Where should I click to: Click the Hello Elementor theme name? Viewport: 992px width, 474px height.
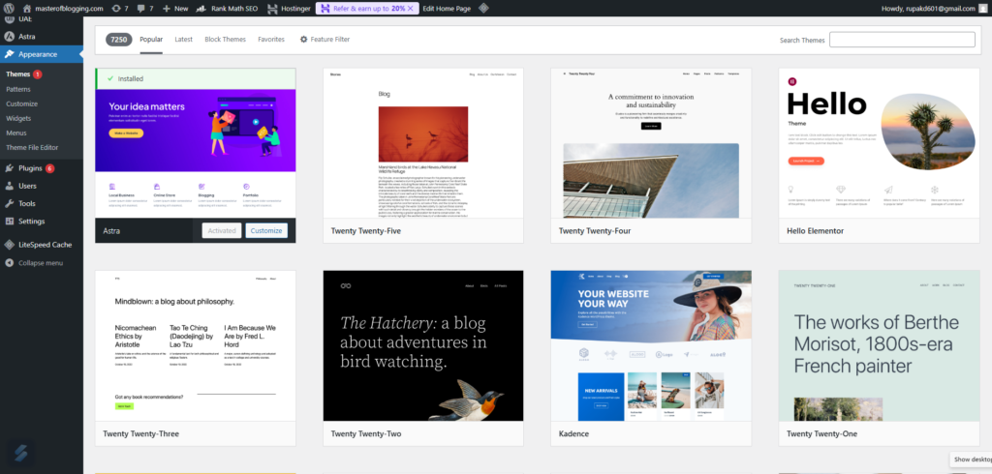point(816,231)
